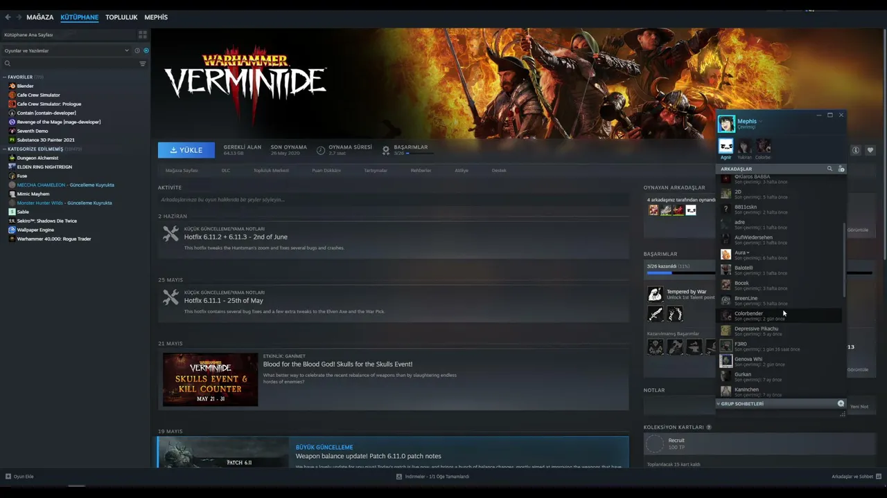The image size is (887, 498).
Task: Click the add friend icon
Action: tap(841, 169)
